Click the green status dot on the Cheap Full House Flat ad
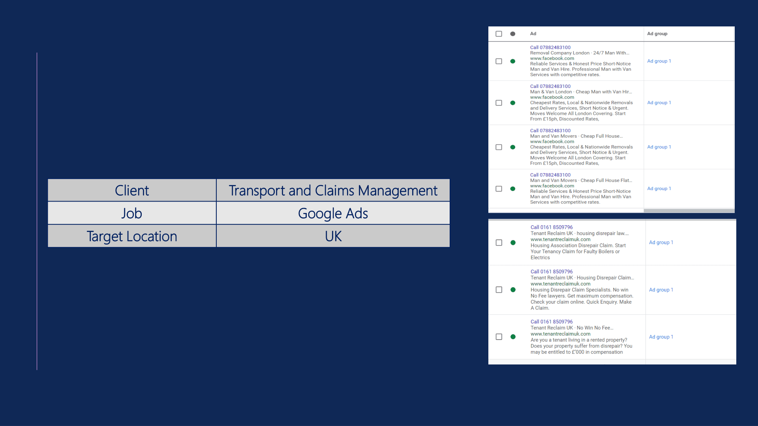The image size is (758, 426). click(x=513, y=189)
